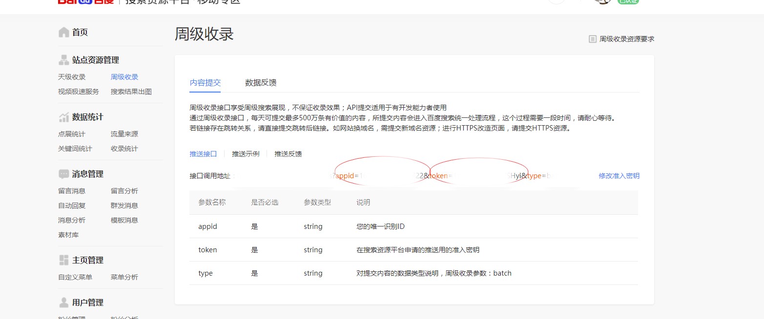Open the 推送示例 tab
The image size is (764, 319).
(246, 153)
